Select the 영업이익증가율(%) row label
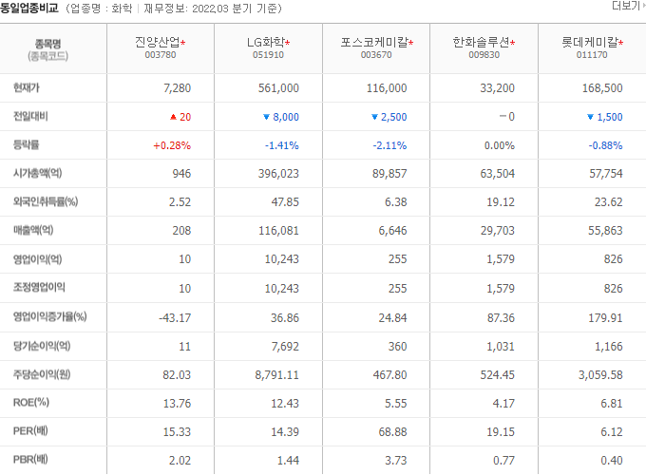The height and width of the screenshot is (475, 646). tap(49, 316)
